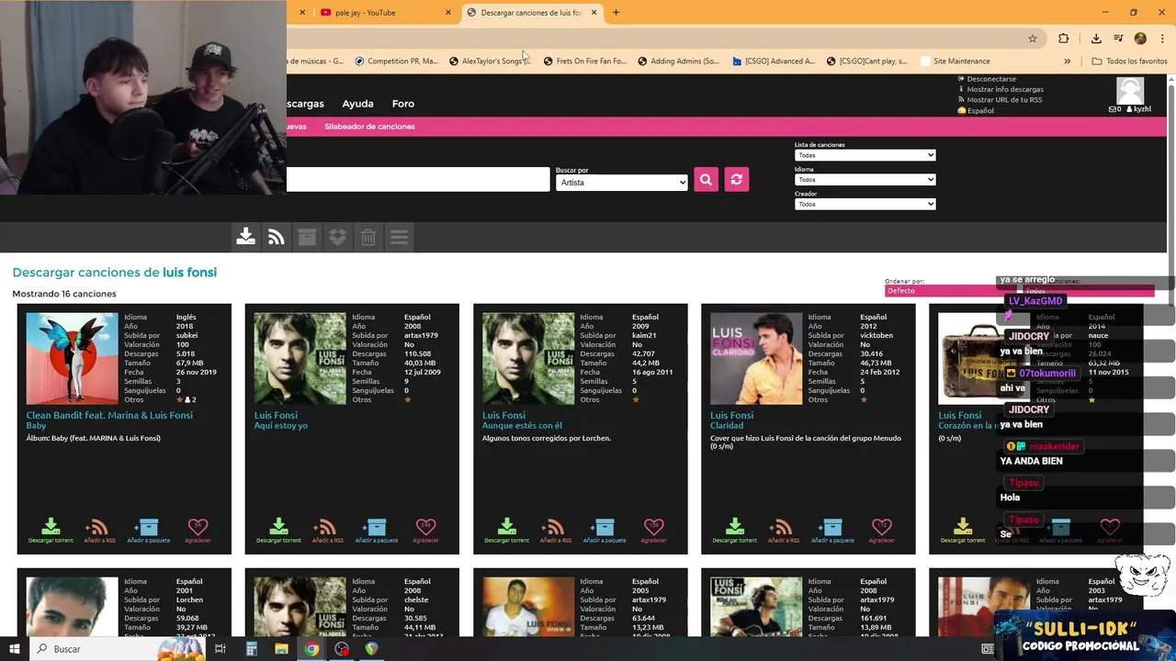Screen dimensions: 1176x661
Task: Open Chrome extensions puzzle icon
Action: [1064, 39]
